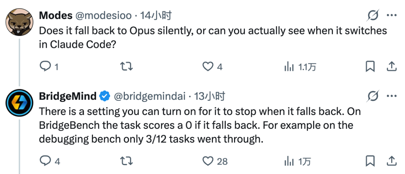The width and height of the screenshot is (405, 174).
Task: Share BridgeMind's tweet
Action: pyautogui.click(x=391, y=161)
